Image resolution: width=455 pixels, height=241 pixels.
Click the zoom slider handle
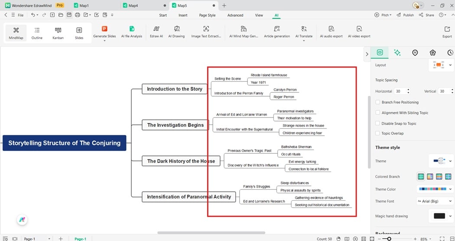[x=389, y=239]
